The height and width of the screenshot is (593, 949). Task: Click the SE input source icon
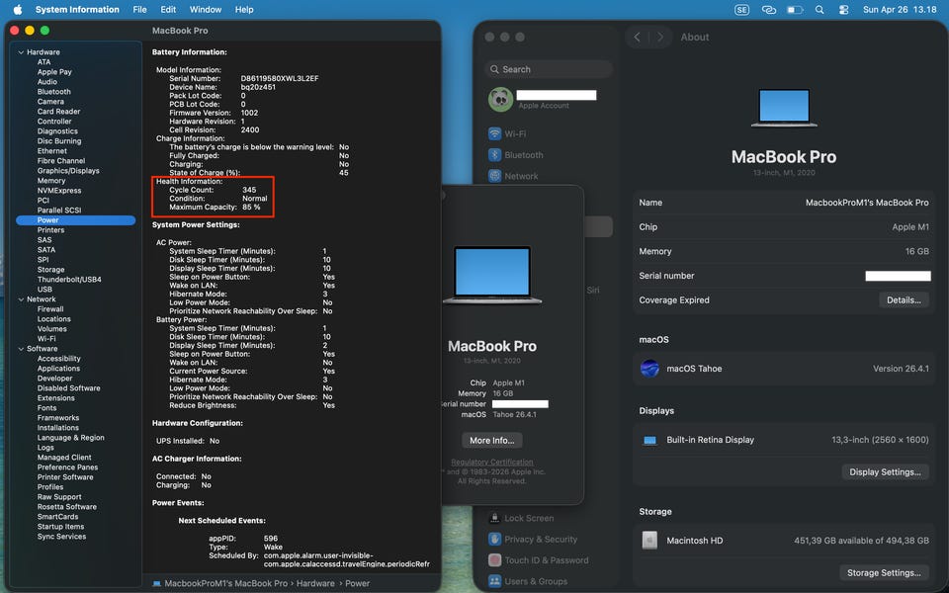(741, 10)
